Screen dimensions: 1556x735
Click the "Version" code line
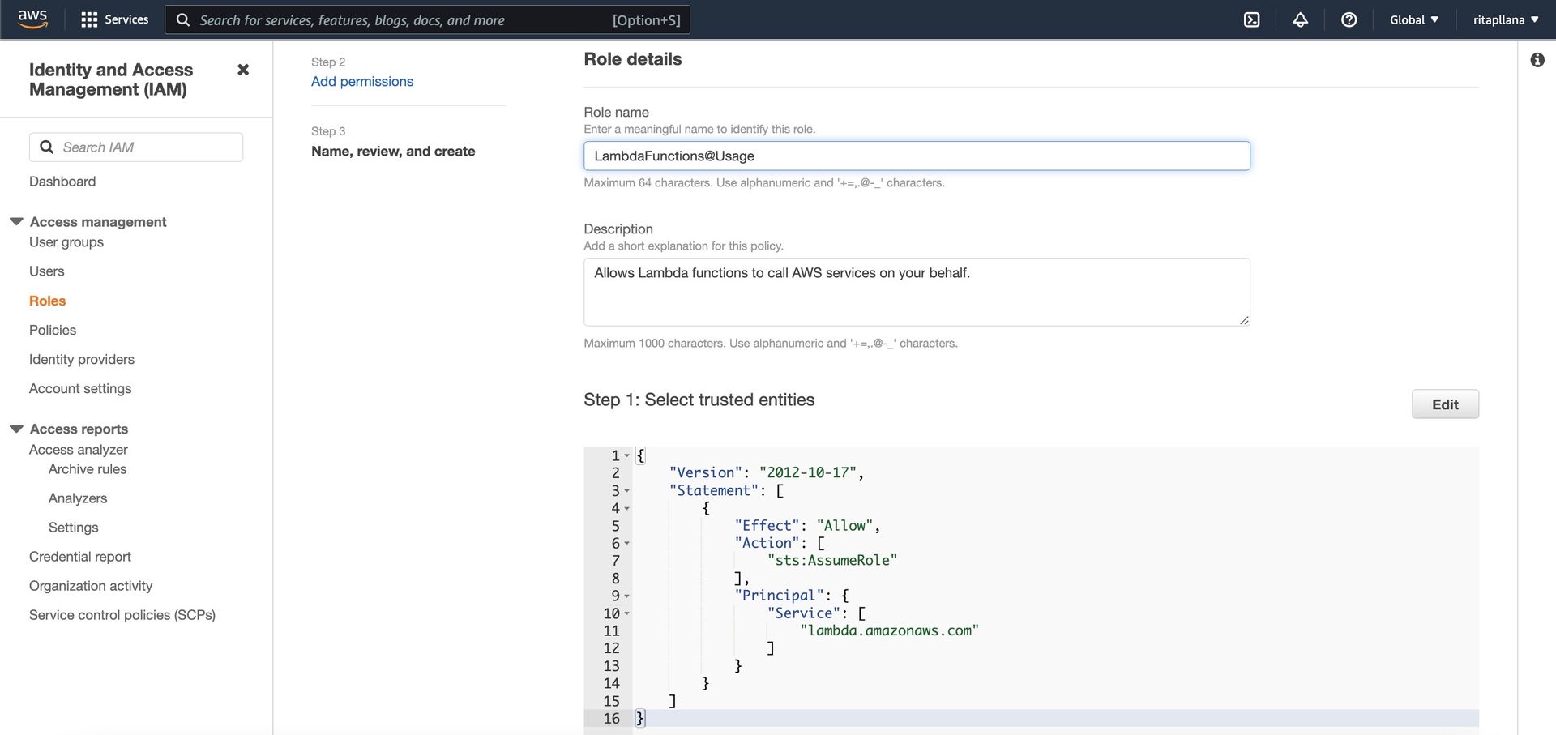click(x=767, y=472)
